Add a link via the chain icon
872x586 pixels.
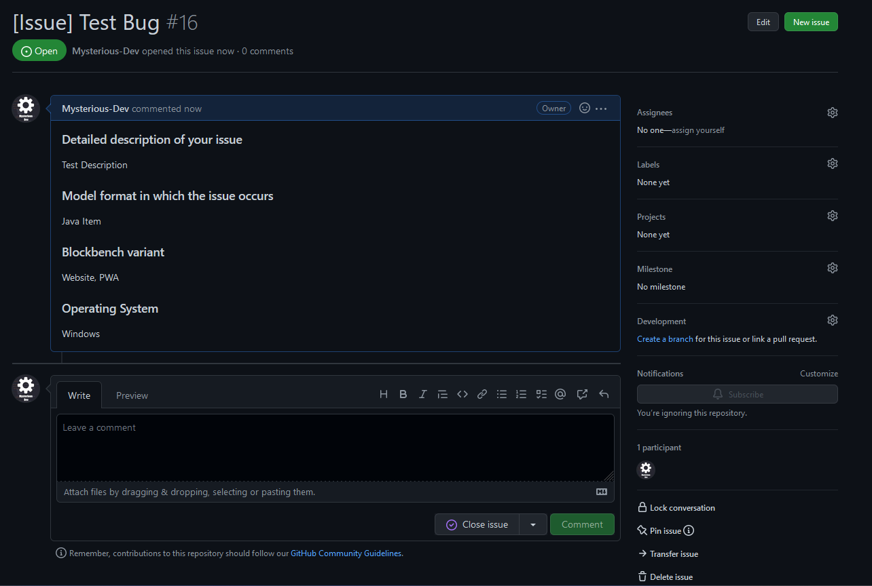[x=482, y=394]
